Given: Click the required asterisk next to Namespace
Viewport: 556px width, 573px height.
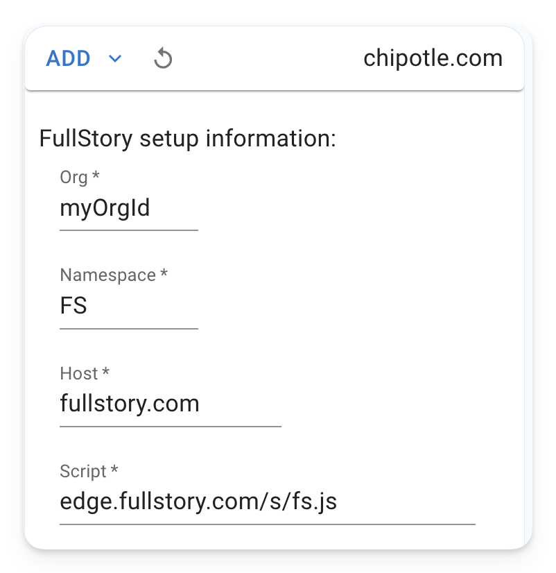Looking at the screenshot, I should pyautogui.click(x=164, y=273).
